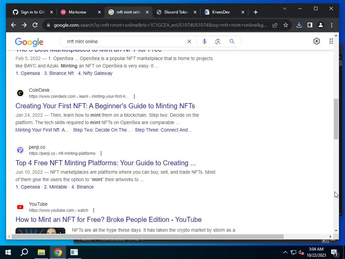Open 'Step Two: Decide On The...' sitelink

[102, 130]
